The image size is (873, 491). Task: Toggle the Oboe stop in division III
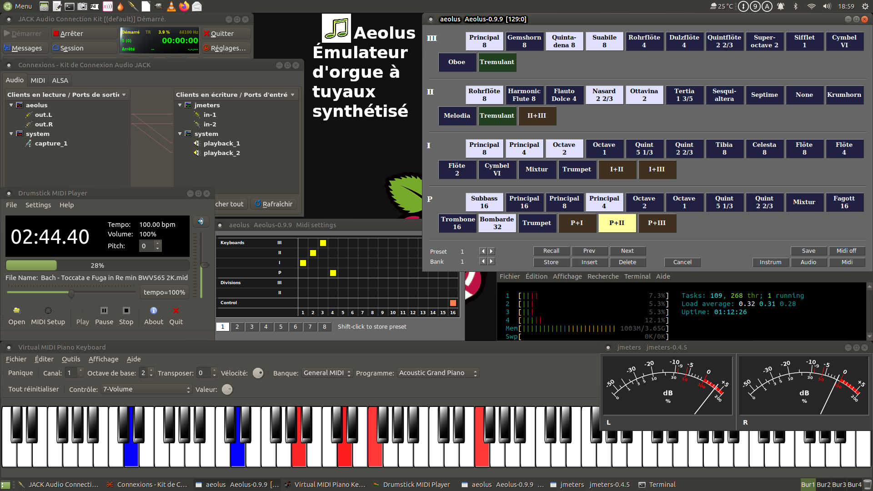point(457,62)
